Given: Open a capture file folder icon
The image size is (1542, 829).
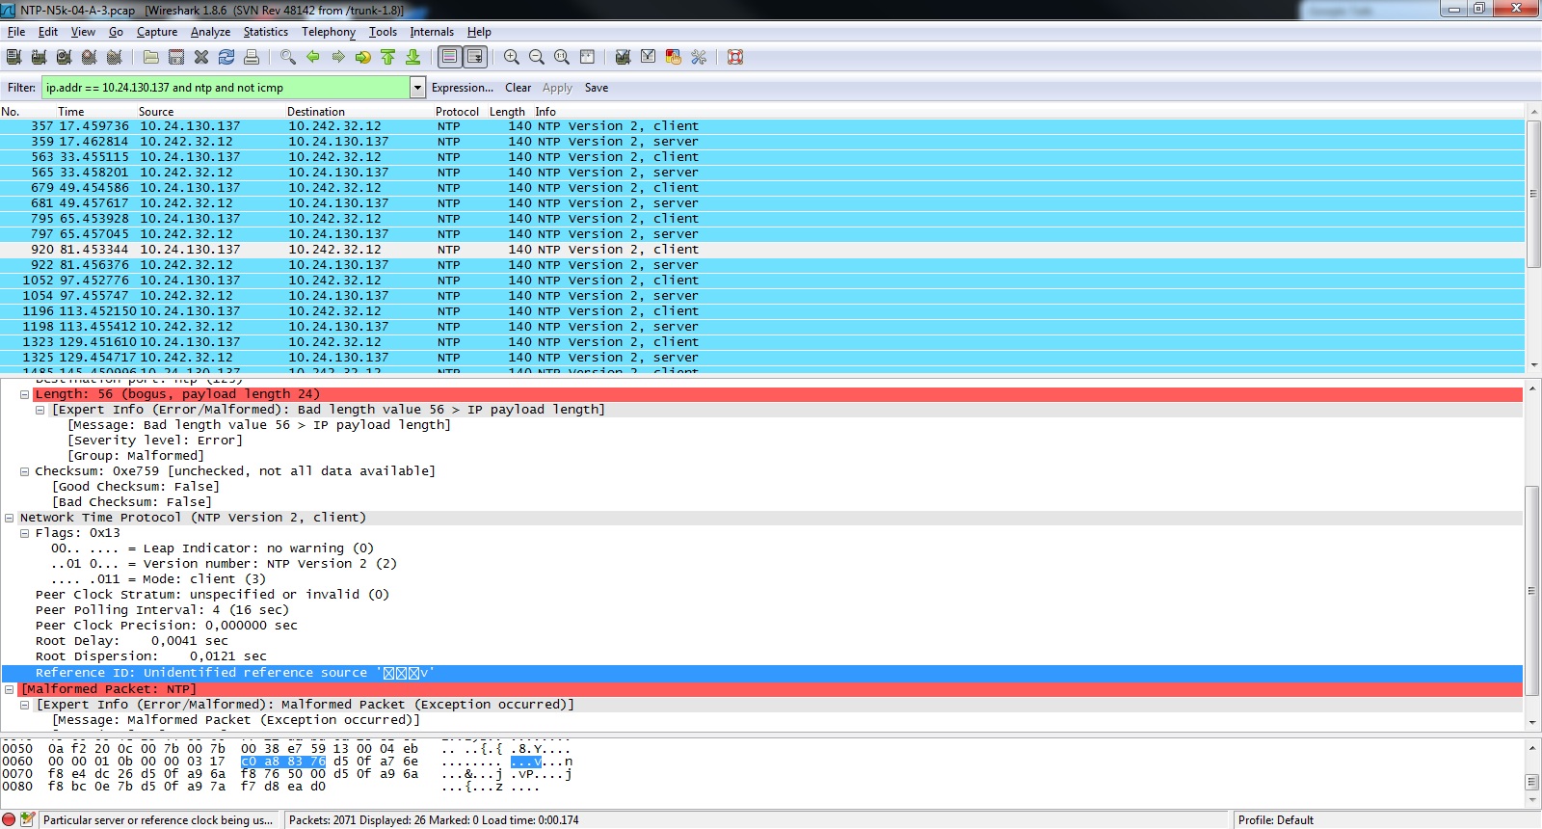Looking at the screenshot, I should coord(151,57).
